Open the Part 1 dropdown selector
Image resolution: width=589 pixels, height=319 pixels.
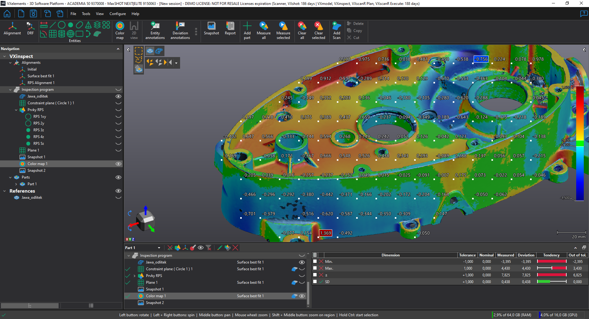(x=159, y=248)
